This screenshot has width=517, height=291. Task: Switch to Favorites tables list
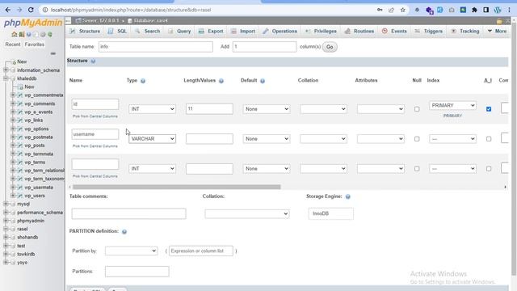pos(34,44)
